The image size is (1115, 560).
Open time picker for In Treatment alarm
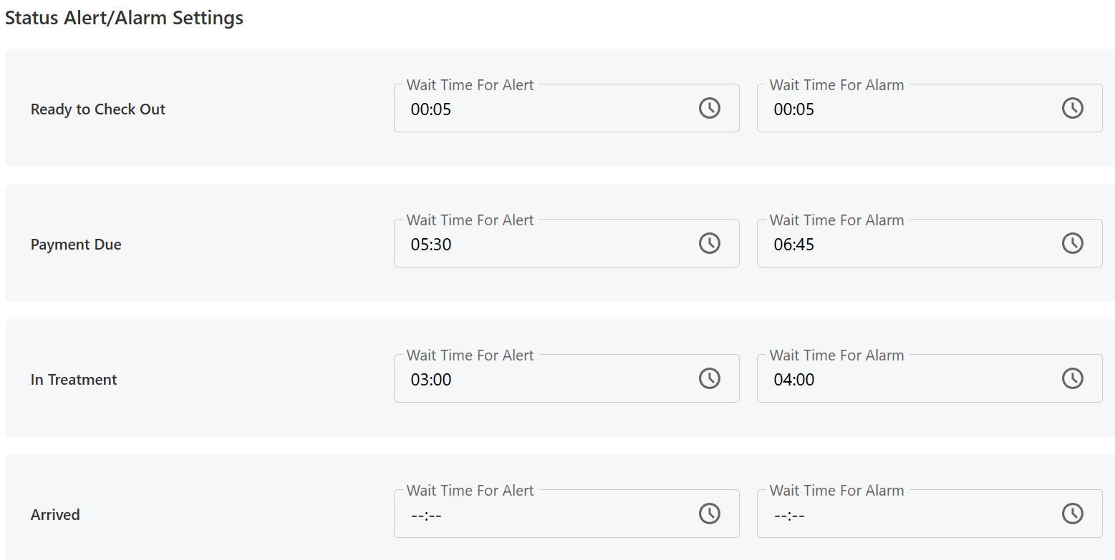(1072, 378)
